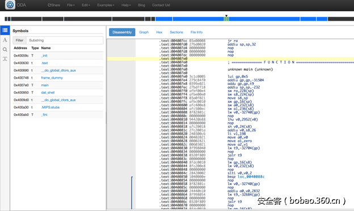
Task: Select the _fini symbol
Action: (44, 115)
